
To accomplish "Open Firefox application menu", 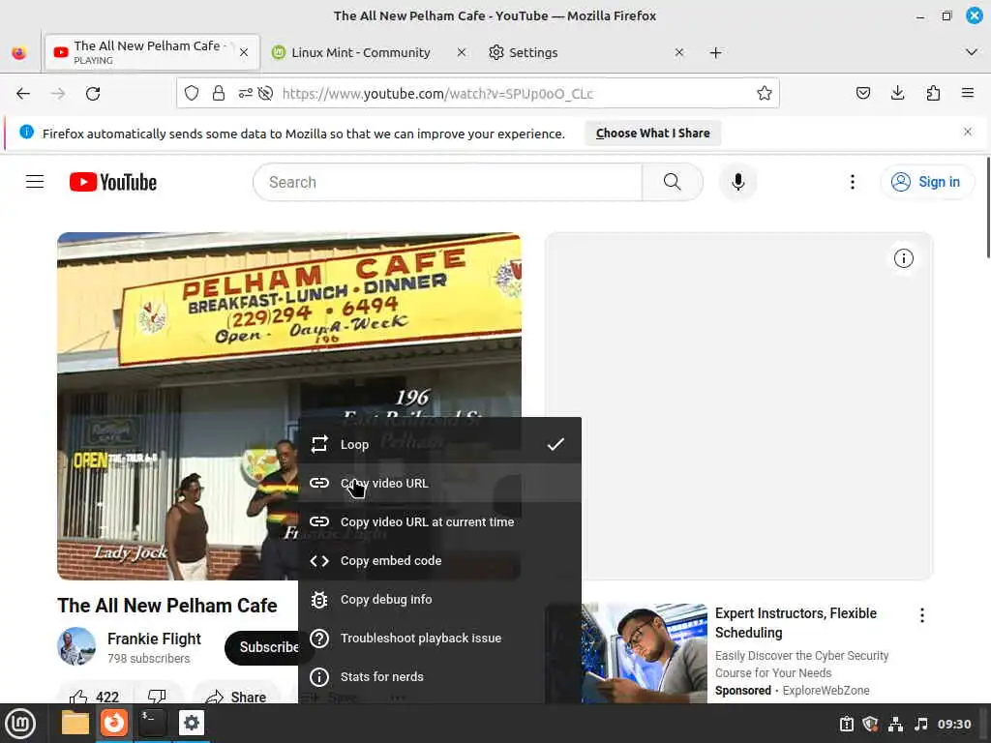I will tap(968, 94).
